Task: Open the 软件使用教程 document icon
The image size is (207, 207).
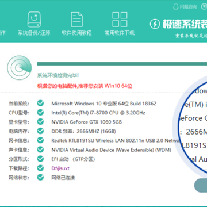Action: 76,19
